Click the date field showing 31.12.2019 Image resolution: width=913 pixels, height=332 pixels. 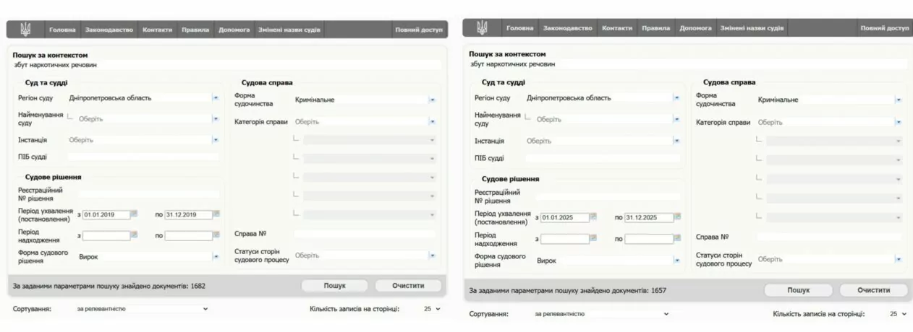(188, 214)
